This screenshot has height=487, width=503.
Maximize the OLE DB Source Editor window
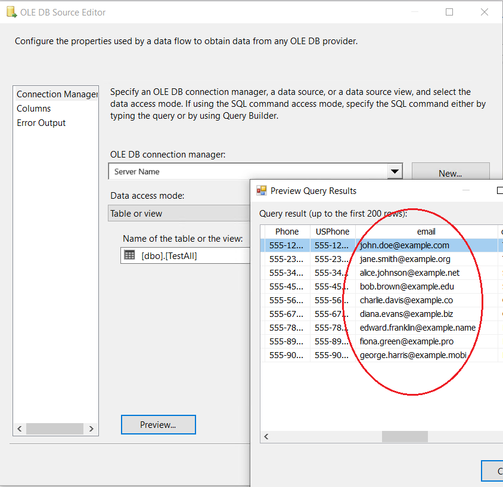(449, 13)
